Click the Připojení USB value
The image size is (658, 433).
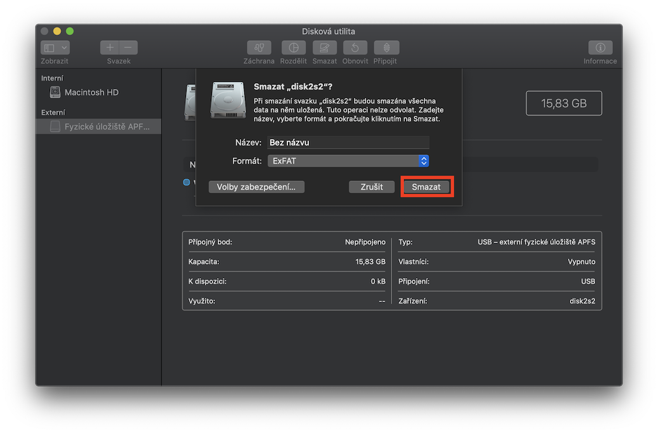tap(588, 281)
